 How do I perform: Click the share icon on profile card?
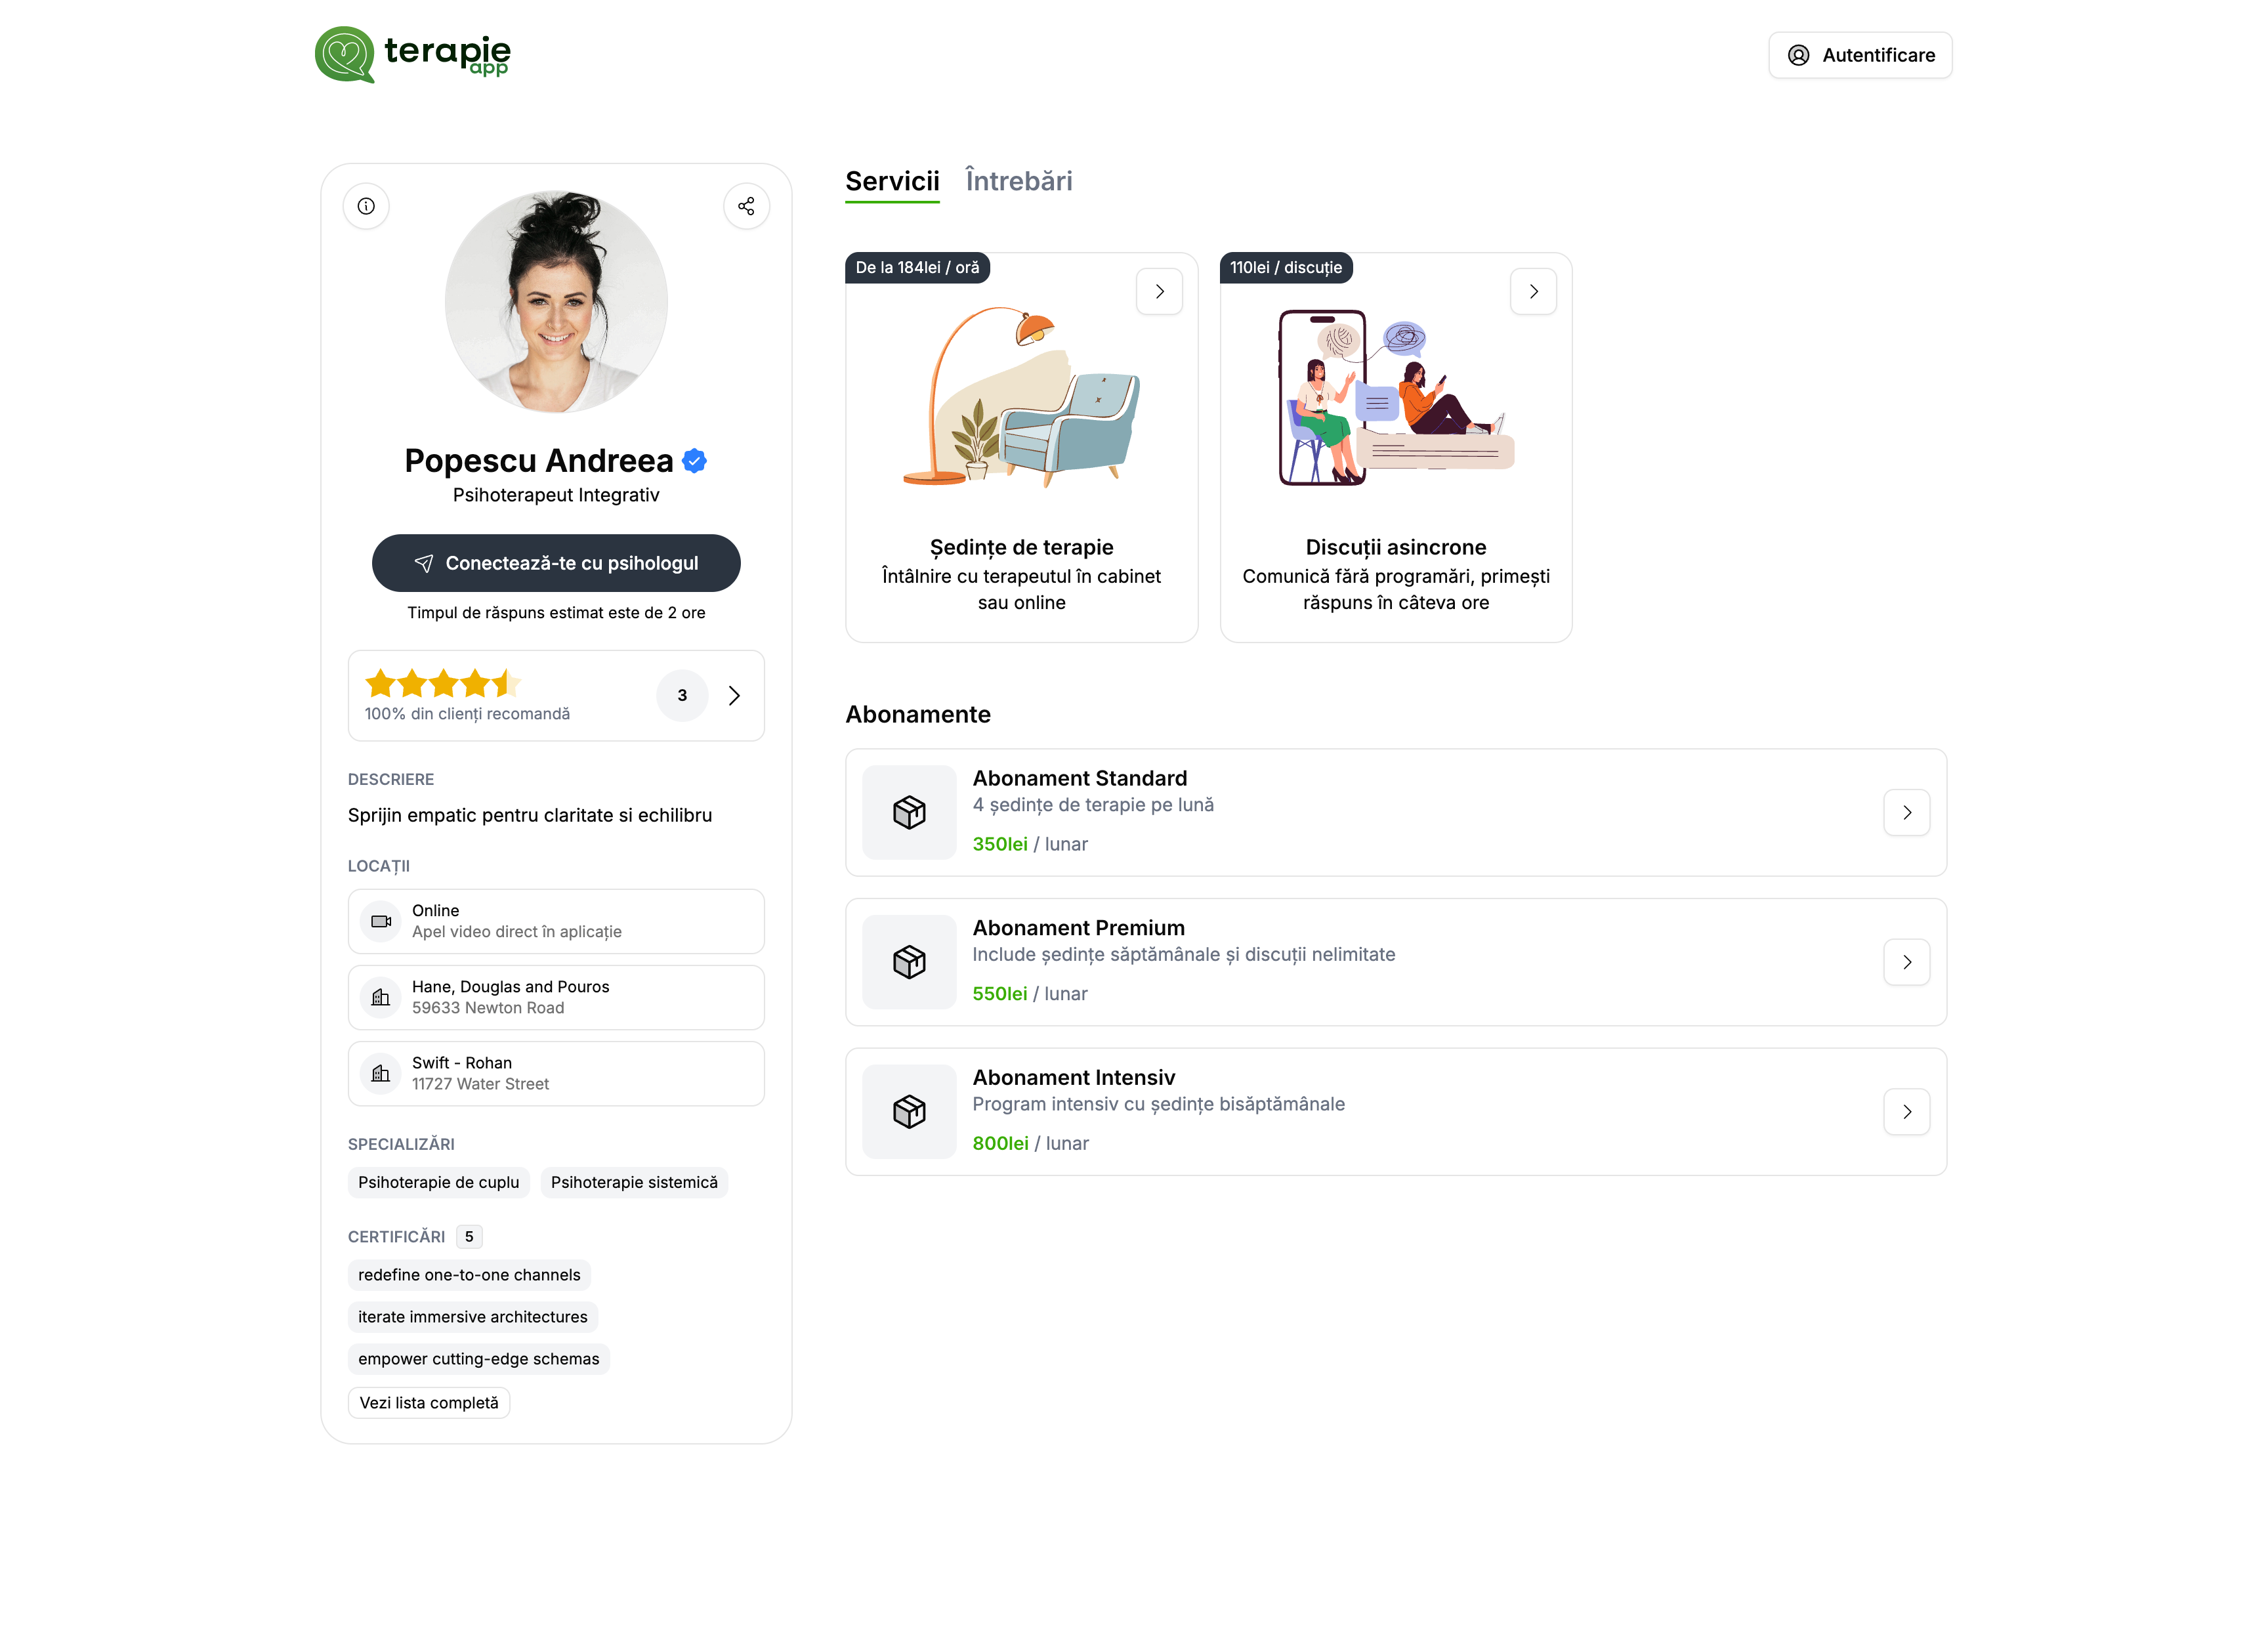(746, 206)
